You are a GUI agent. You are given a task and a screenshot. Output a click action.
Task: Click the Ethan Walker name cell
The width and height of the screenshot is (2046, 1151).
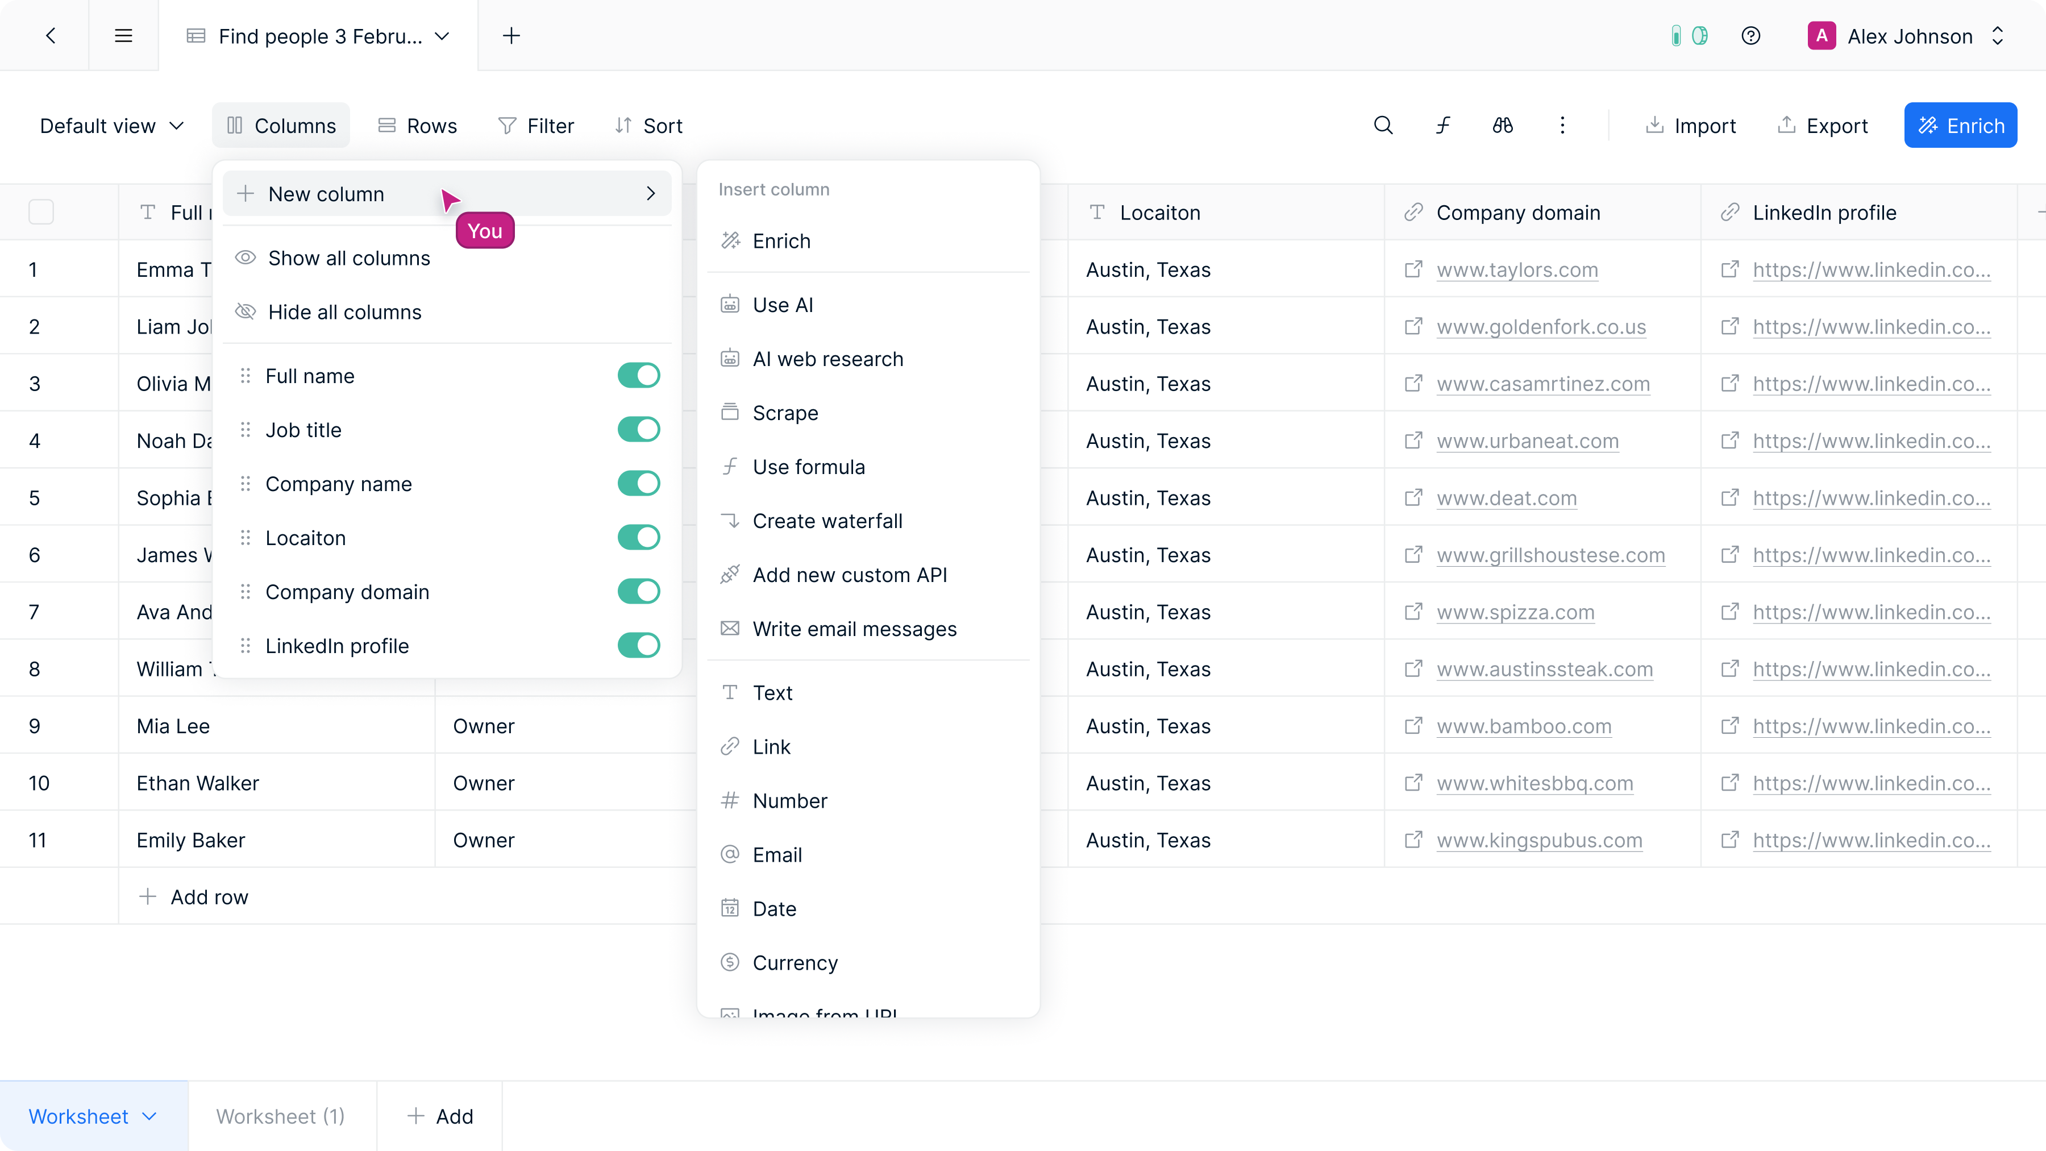(276, 783)
